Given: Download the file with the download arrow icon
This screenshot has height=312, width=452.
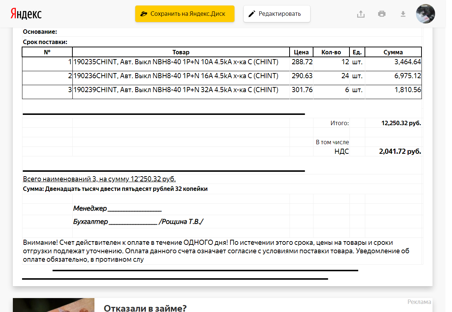Looking at the screenshot, I should point(403,14).
